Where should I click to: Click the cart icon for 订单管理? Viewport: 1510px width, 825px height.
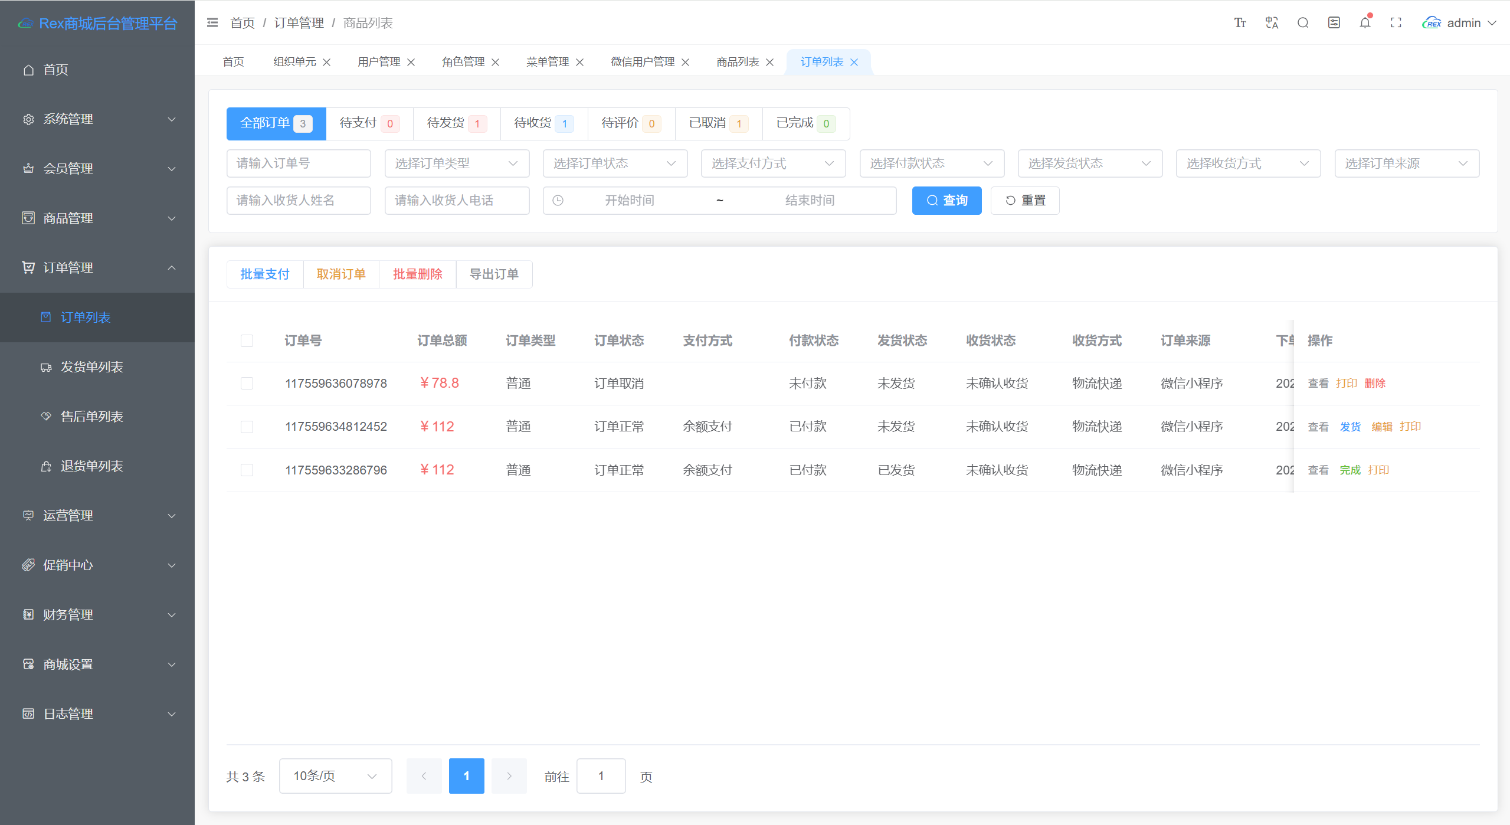pos(28,268)
